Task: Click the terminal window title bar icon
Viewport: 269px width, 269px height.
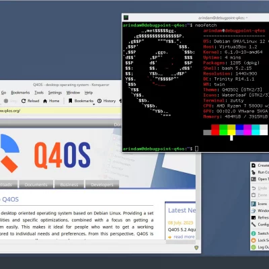Action: pos(126,17)
